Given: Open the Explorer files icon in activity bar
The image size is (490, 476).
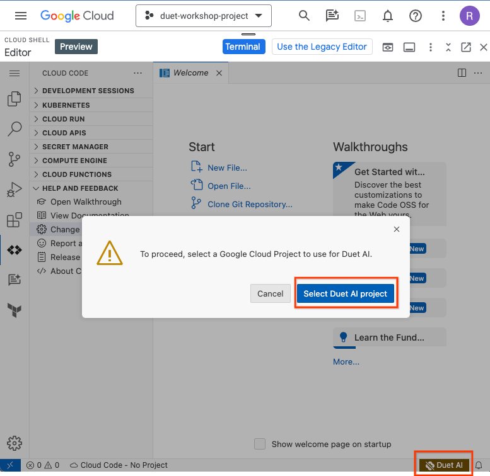Looking at the screenshot, I should click(14, 99).
